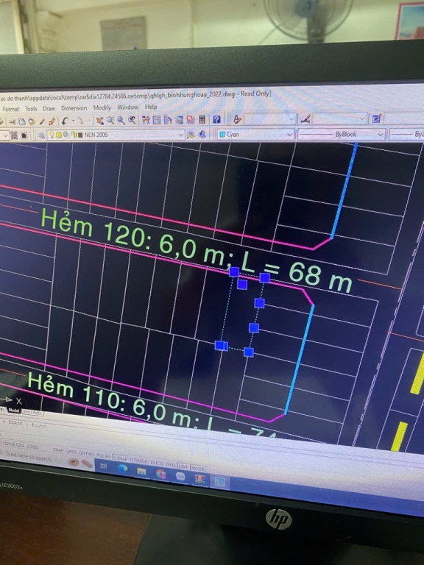Select the Zoom Realtime magnifier
The width and height of the screenshot is (424, 565).
coord(110,121)
